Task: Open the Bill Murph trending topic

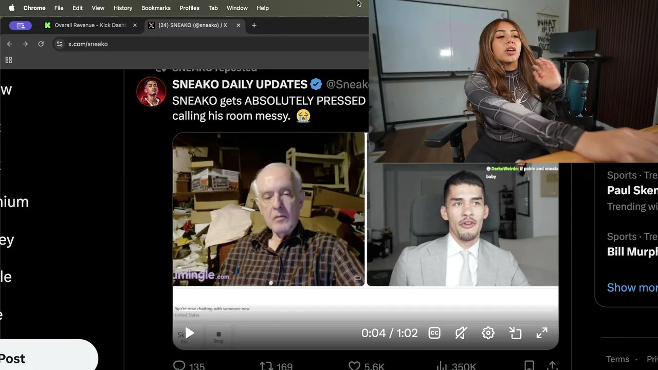Action: tap(632, 251)
